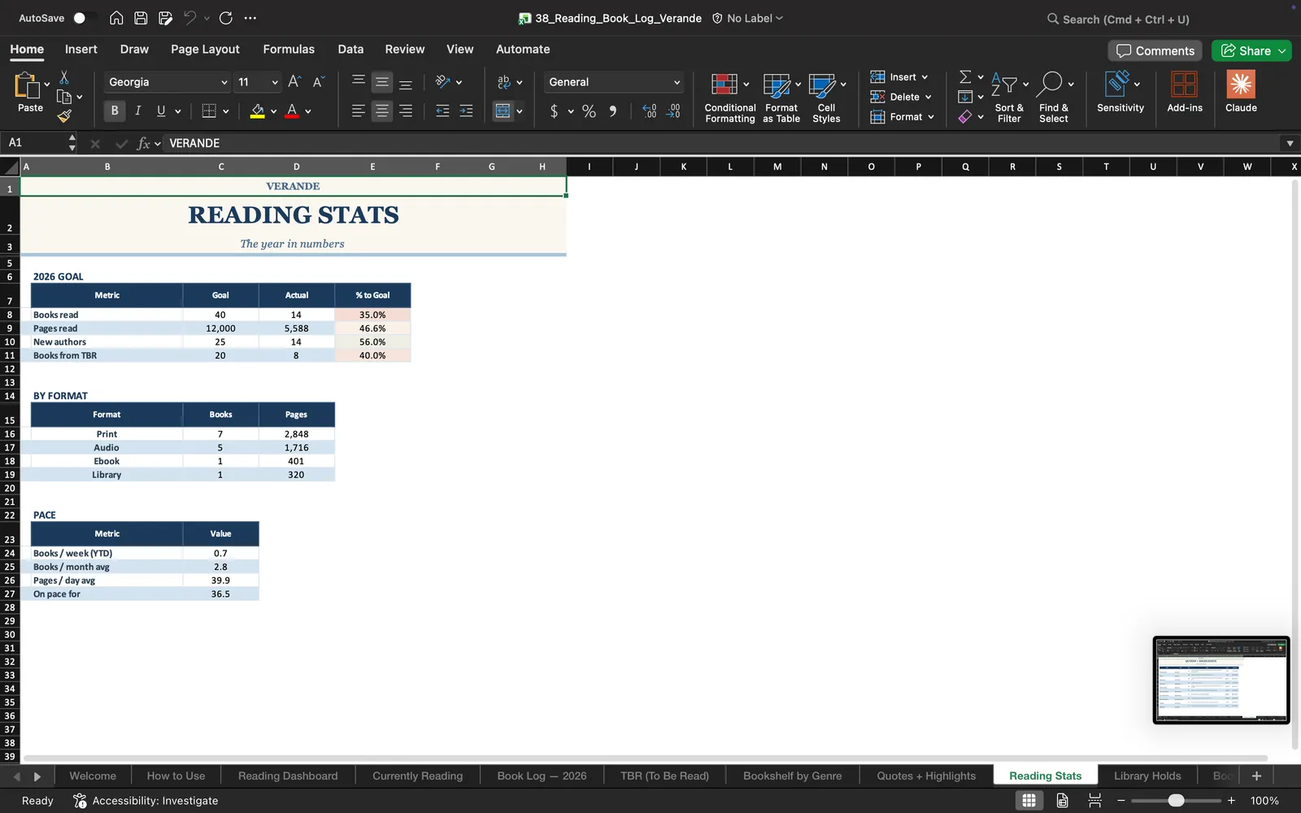The height and width of the screenshot is (813, 1301).
Task: Toggle Bold formatting
Action: tap(115, 111)
